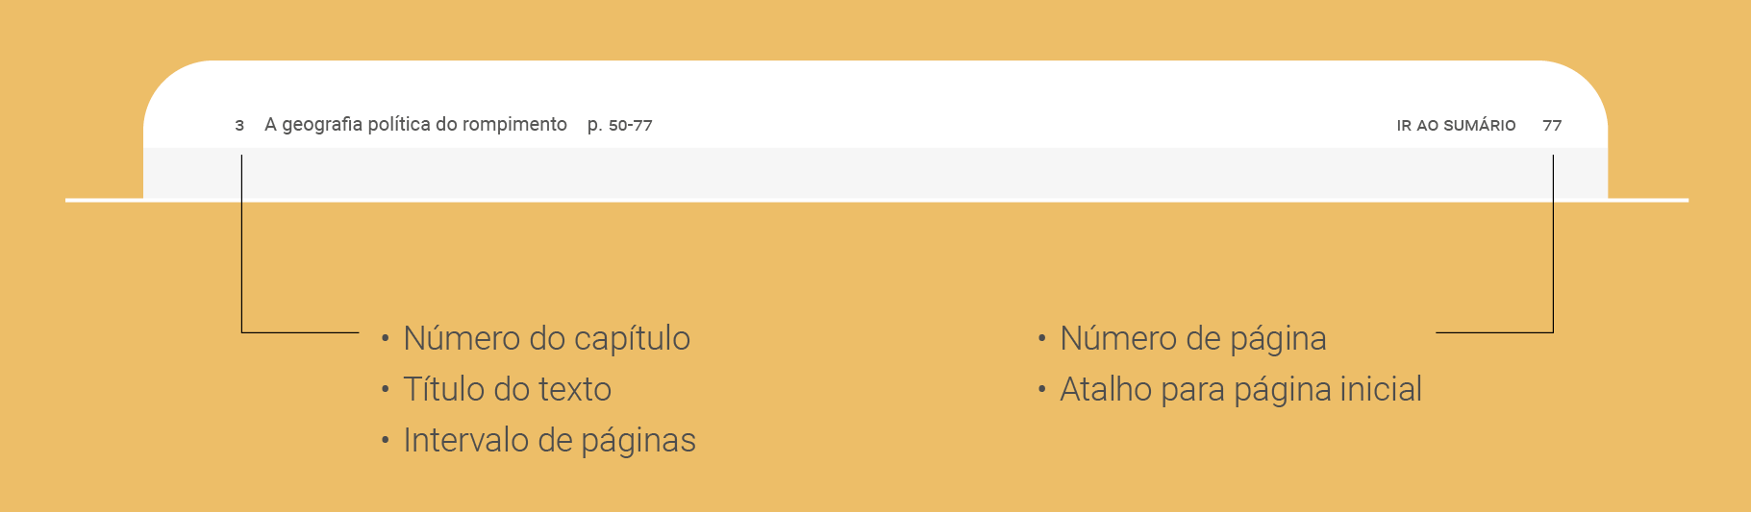
Task: Click the horizontal callout line left of Número do capítulo
Action: pos(300,332)
